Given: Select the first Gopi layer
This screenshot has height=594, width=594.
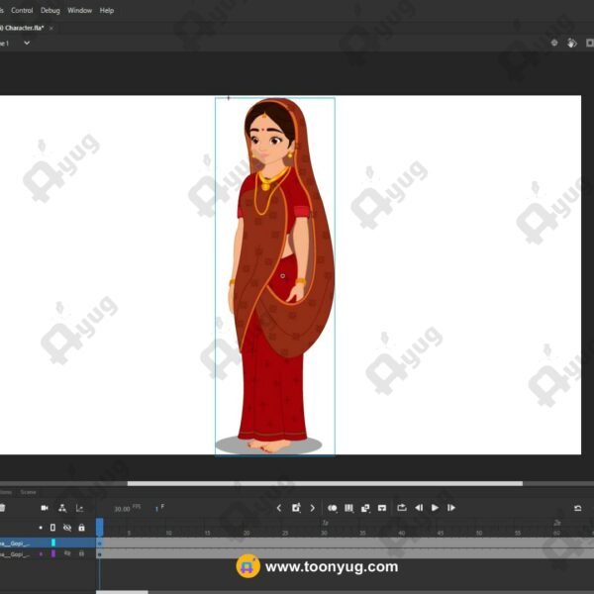Looking at the screenshot, I should click(48, 543).
